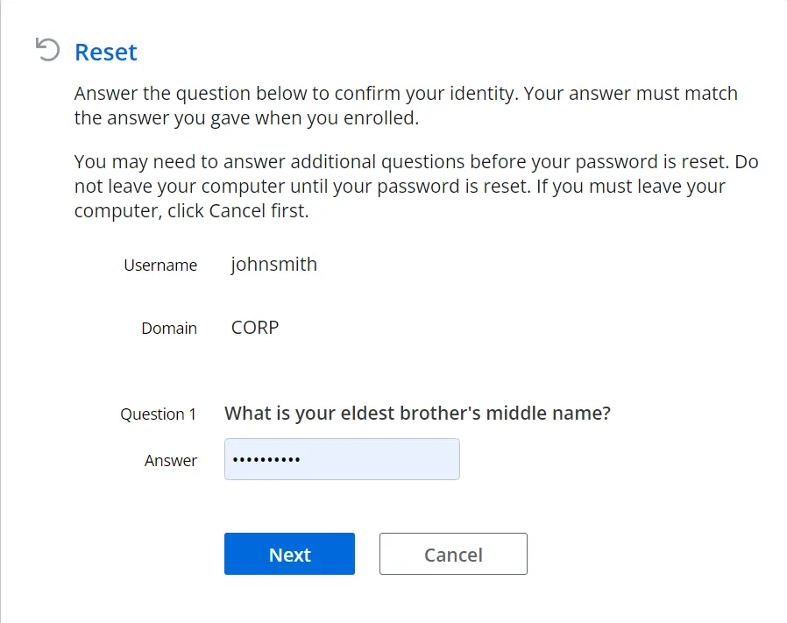The image size is (787, 623).
Task: Click the "Your answer must match" sentence
Action: [x=406, y=105]
